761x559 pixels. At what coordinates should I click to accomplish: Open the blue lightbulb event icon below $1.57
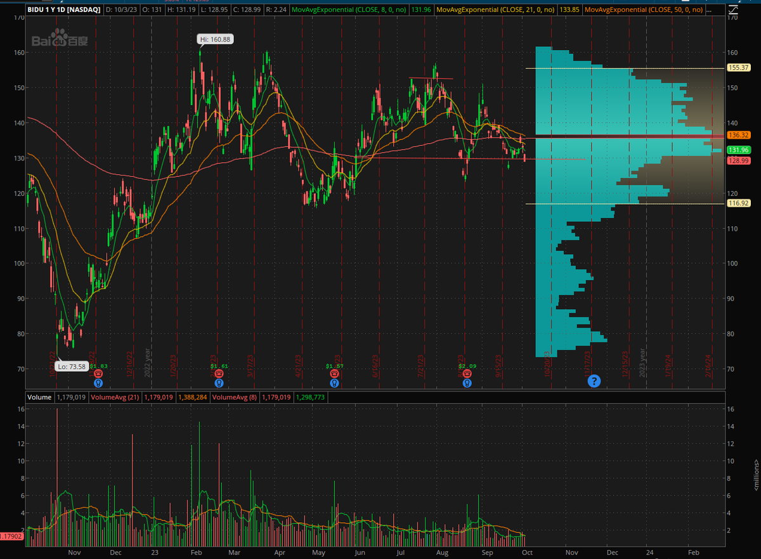[x=334, y=383]
